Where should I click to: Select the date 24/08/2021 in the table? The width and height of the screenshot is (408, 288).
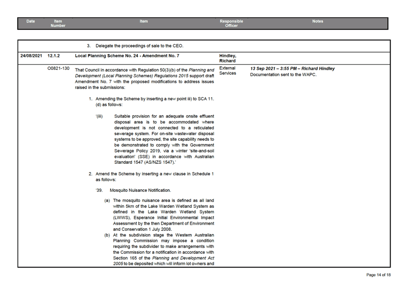pos(31,55)
